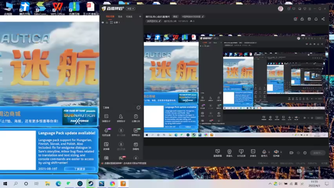This screenshot has height=188, width=334.
Task: Open the chess-pawn moderator assistant tool
Action: pos(121,118)
